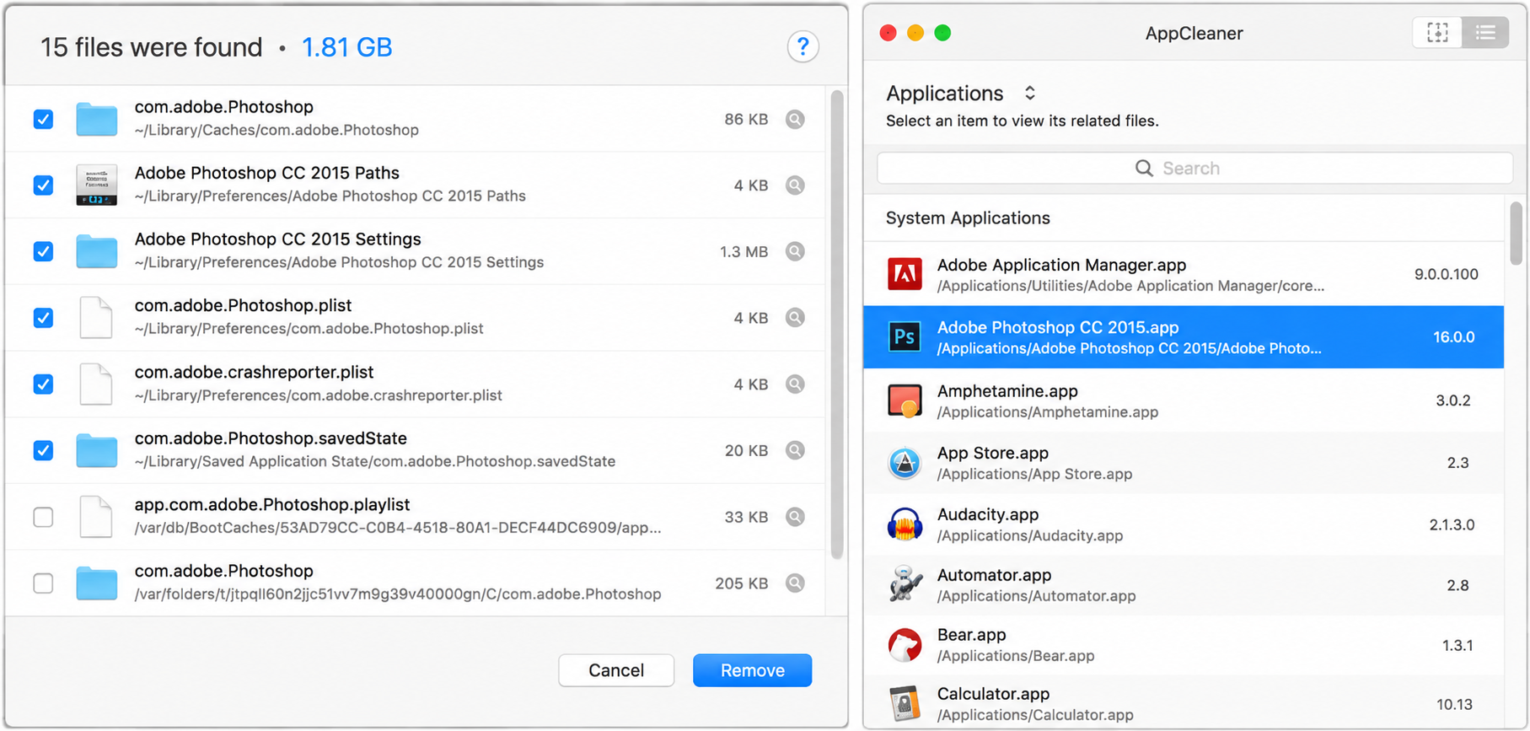The image size is (1530, 731).
Task: Click the AppCleaner applications list scrollbar
Action: tap(1516, 234)
